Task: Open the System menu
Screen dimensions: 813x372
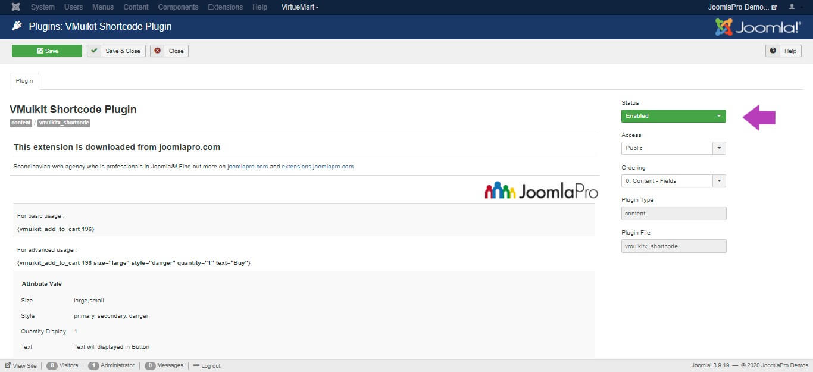Action: click(x=42, y=7)
